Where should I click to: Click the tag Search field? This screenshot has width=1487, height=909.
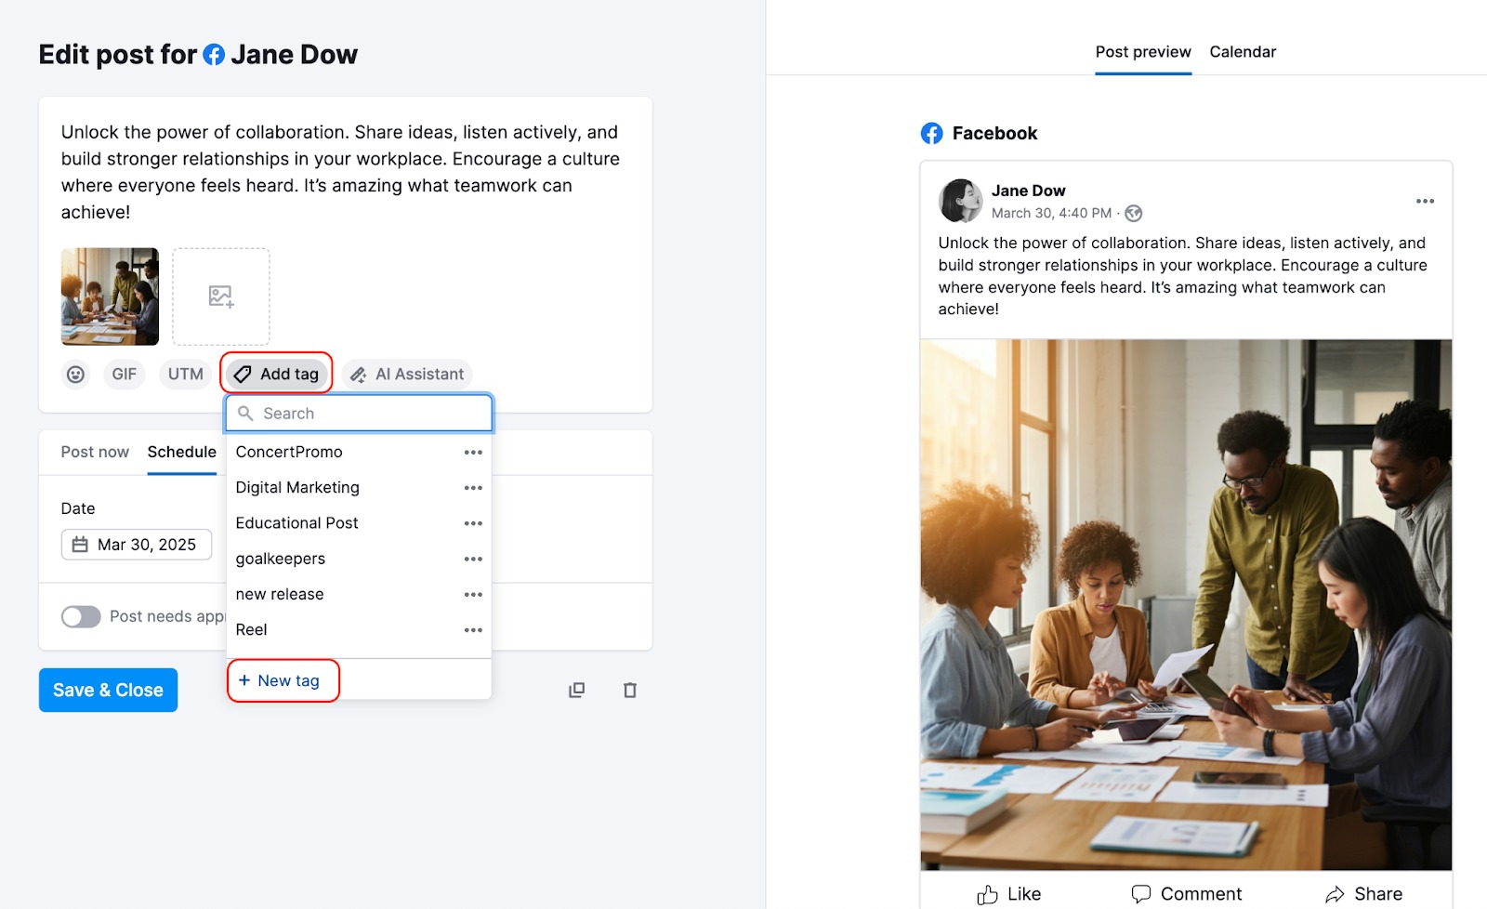click(x=360, y=413)
